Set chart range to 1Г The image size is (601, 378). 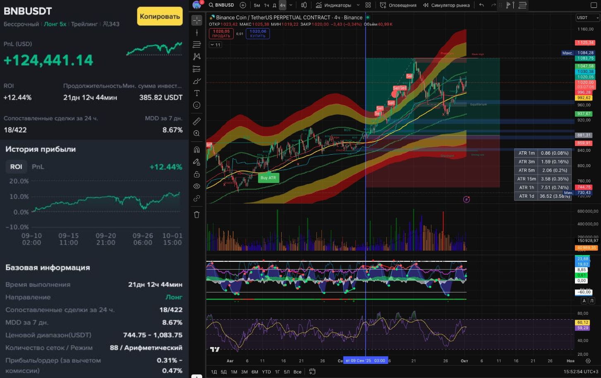(277, 372)
